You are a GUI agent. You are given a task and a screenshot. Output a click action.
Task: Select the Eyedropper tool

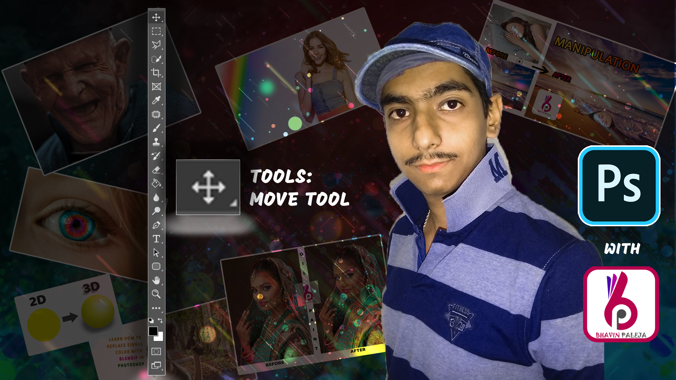point(156,100)
